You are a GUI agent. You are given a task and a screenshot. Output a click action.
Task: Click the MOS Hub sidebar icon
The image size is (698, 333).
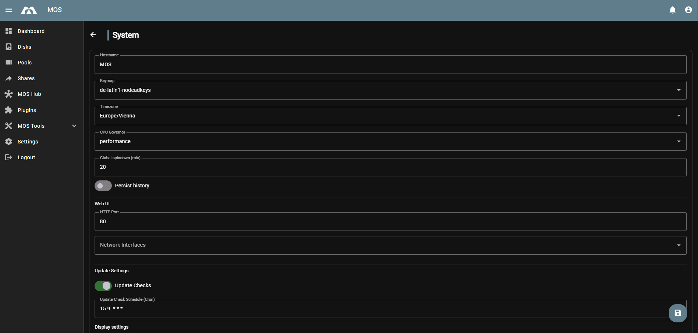click(9, 94)
